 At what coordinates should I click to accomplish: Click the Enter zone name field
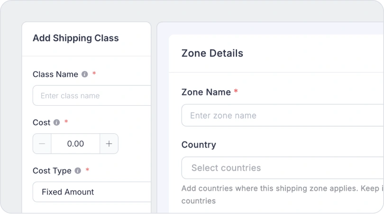(x=282, y=115)
